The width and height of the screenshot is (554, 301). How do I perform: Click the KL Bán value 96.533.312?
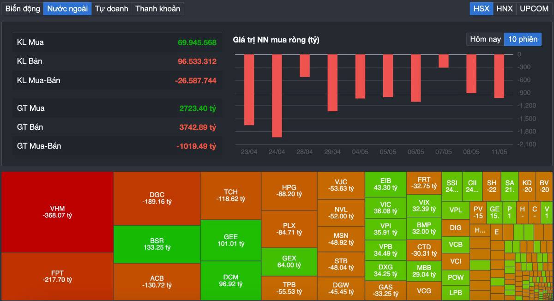pyautogui.click(x=197, y=61)
